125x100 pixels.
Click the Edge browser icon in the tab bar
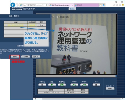103,5
